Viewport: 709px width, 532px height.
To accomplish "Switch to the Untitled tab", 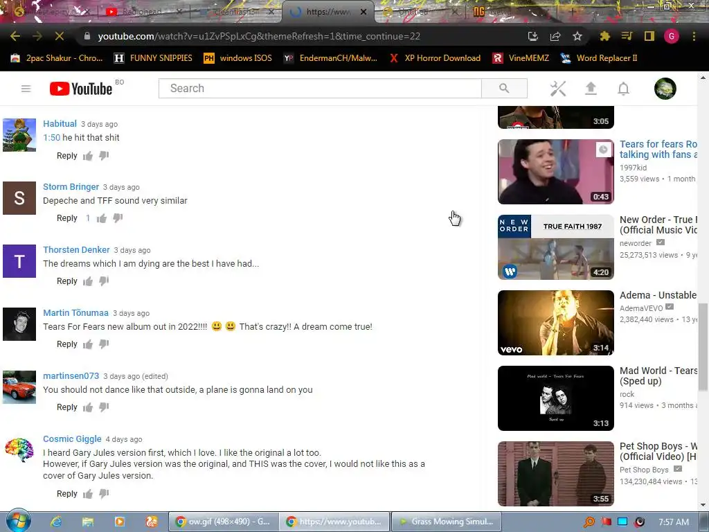I will tap(418, 12).
